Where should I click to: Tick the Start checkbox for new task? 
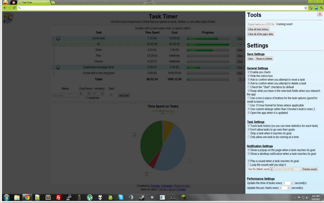[x=111, y=95]
